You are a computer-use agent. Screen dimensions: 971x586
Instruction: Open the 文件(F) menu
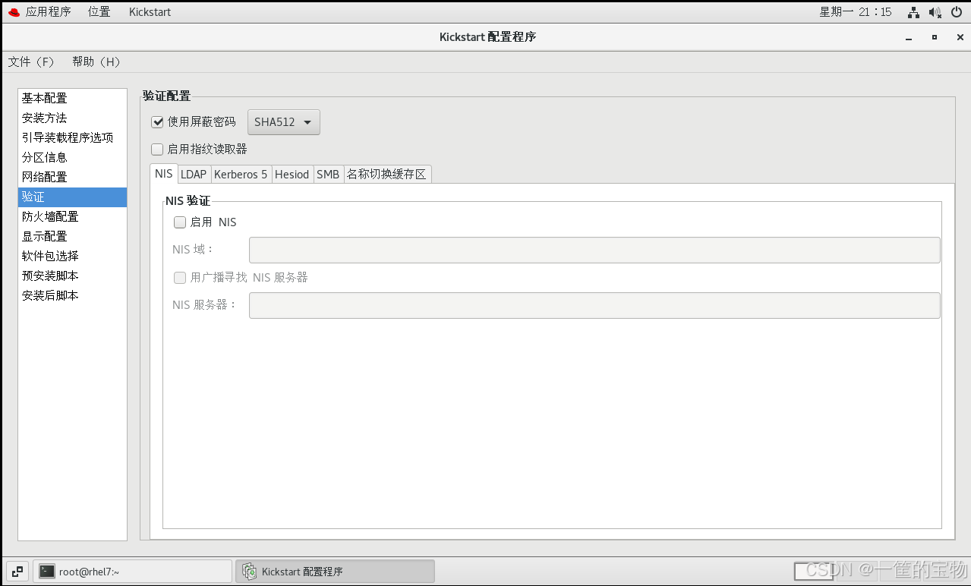pyautogui.click(x=31, y=62)
